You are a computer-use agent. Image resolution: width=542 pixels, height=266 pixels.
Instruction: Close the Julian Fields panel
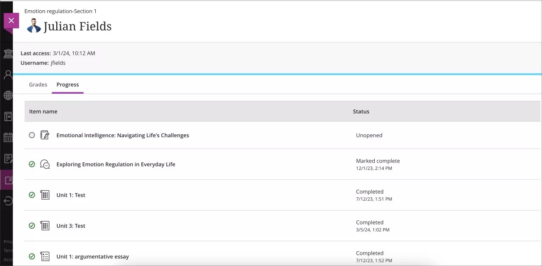[x=11, y=20]
